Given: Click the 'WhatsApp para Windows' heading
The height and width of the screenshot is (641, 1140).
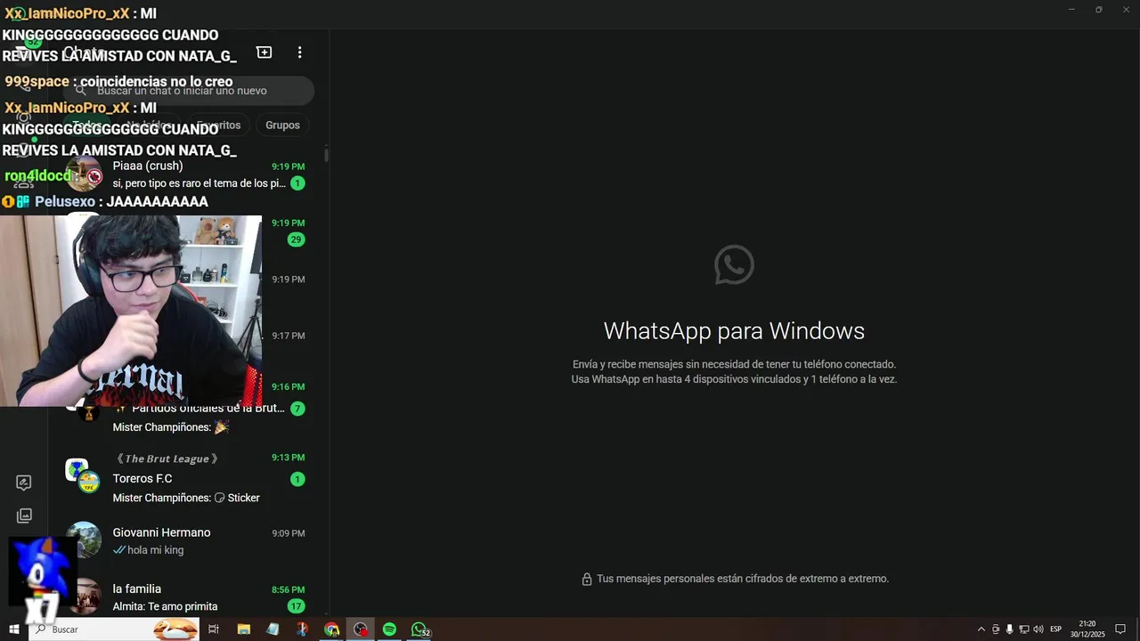Looking at the screenshot, I should pos(734,331).
